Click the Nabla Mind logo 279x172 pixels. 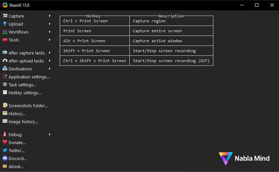244,158
